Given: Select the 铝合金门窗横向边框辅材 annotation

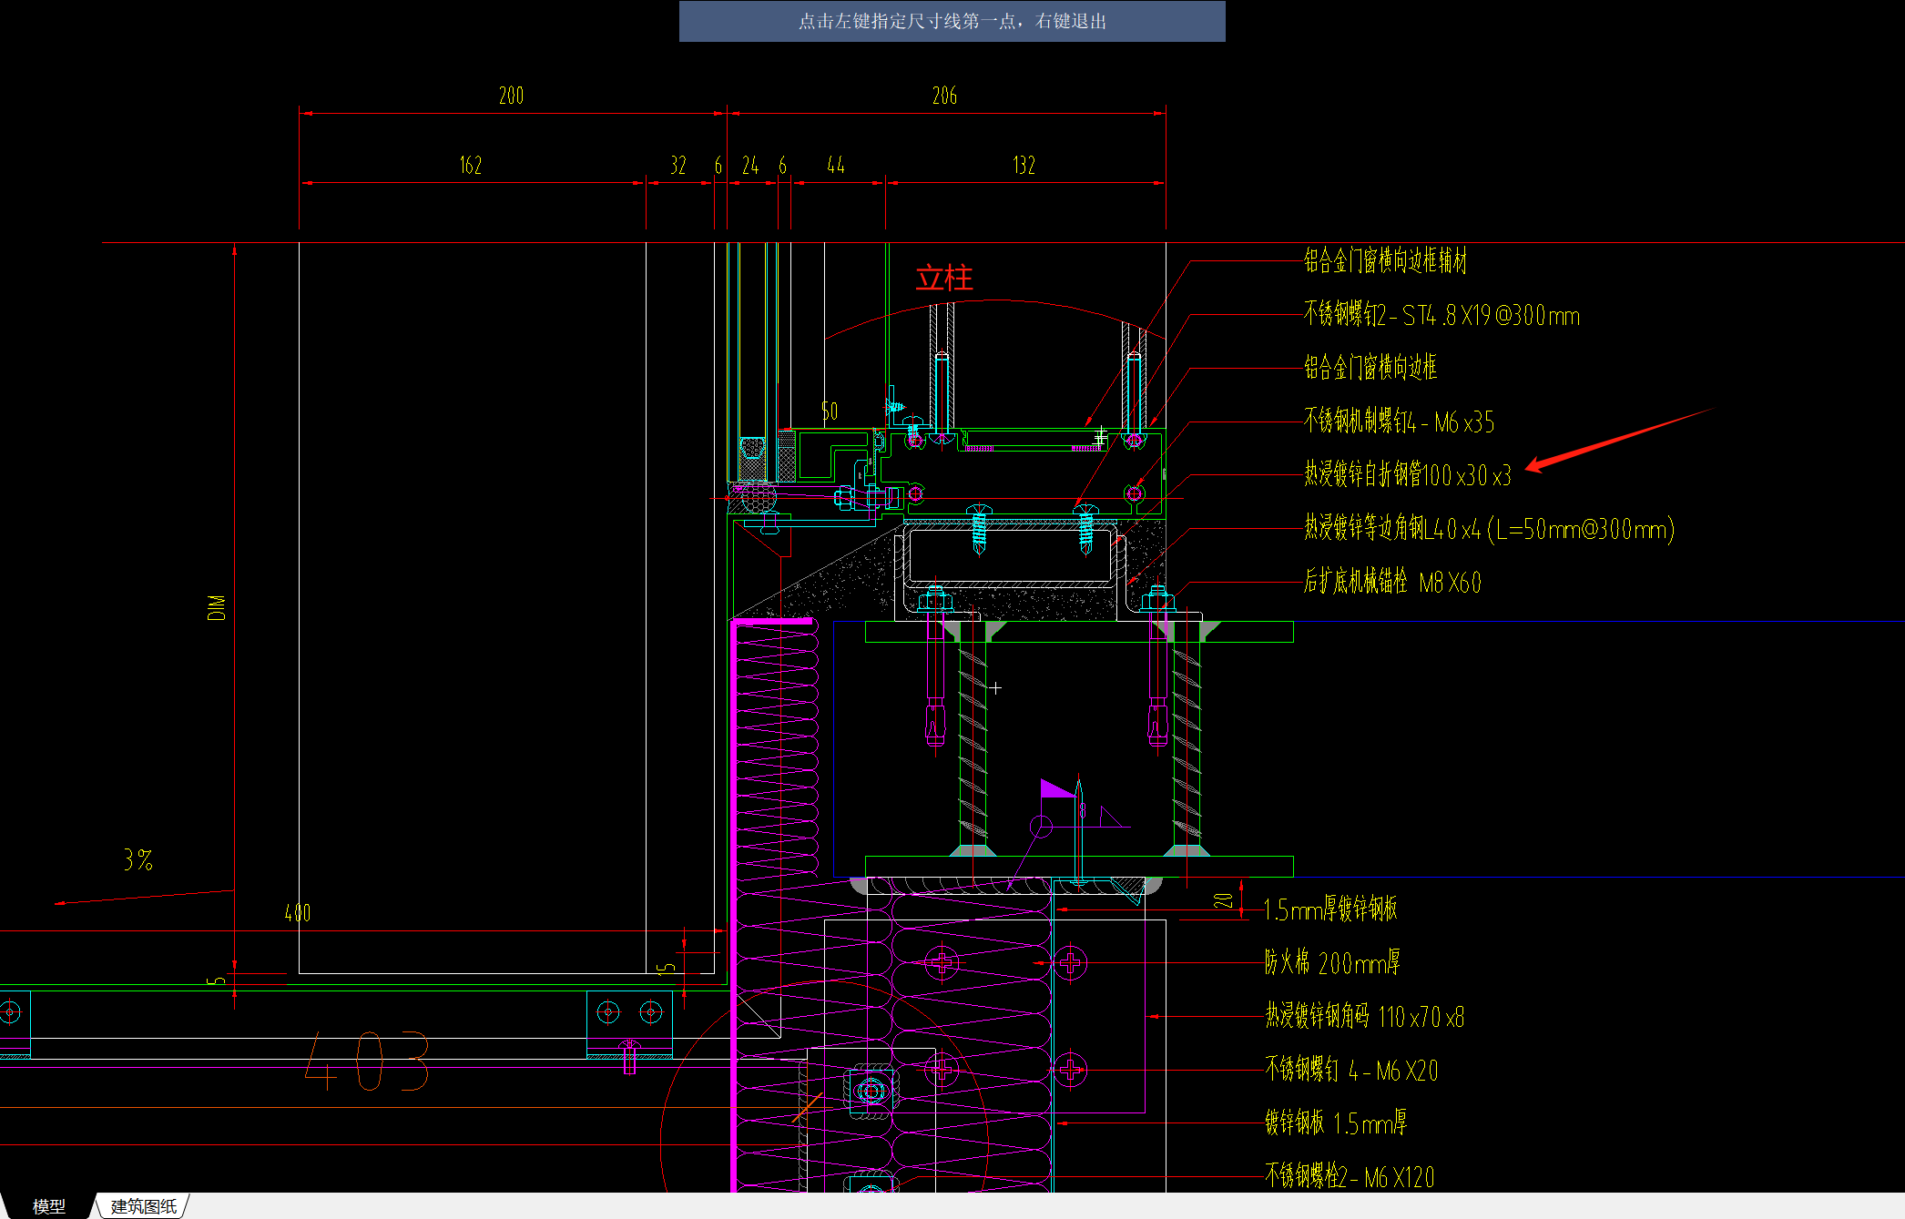Looking at the screenshot, I should tap(1385, 261).
